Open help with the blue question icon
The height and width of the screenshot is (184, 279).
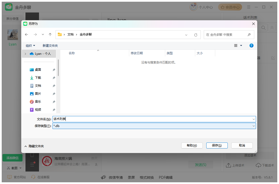(251, 45)
